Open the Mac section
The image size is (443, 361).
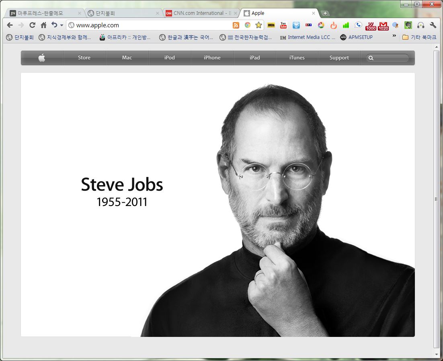tap(127, 57)
